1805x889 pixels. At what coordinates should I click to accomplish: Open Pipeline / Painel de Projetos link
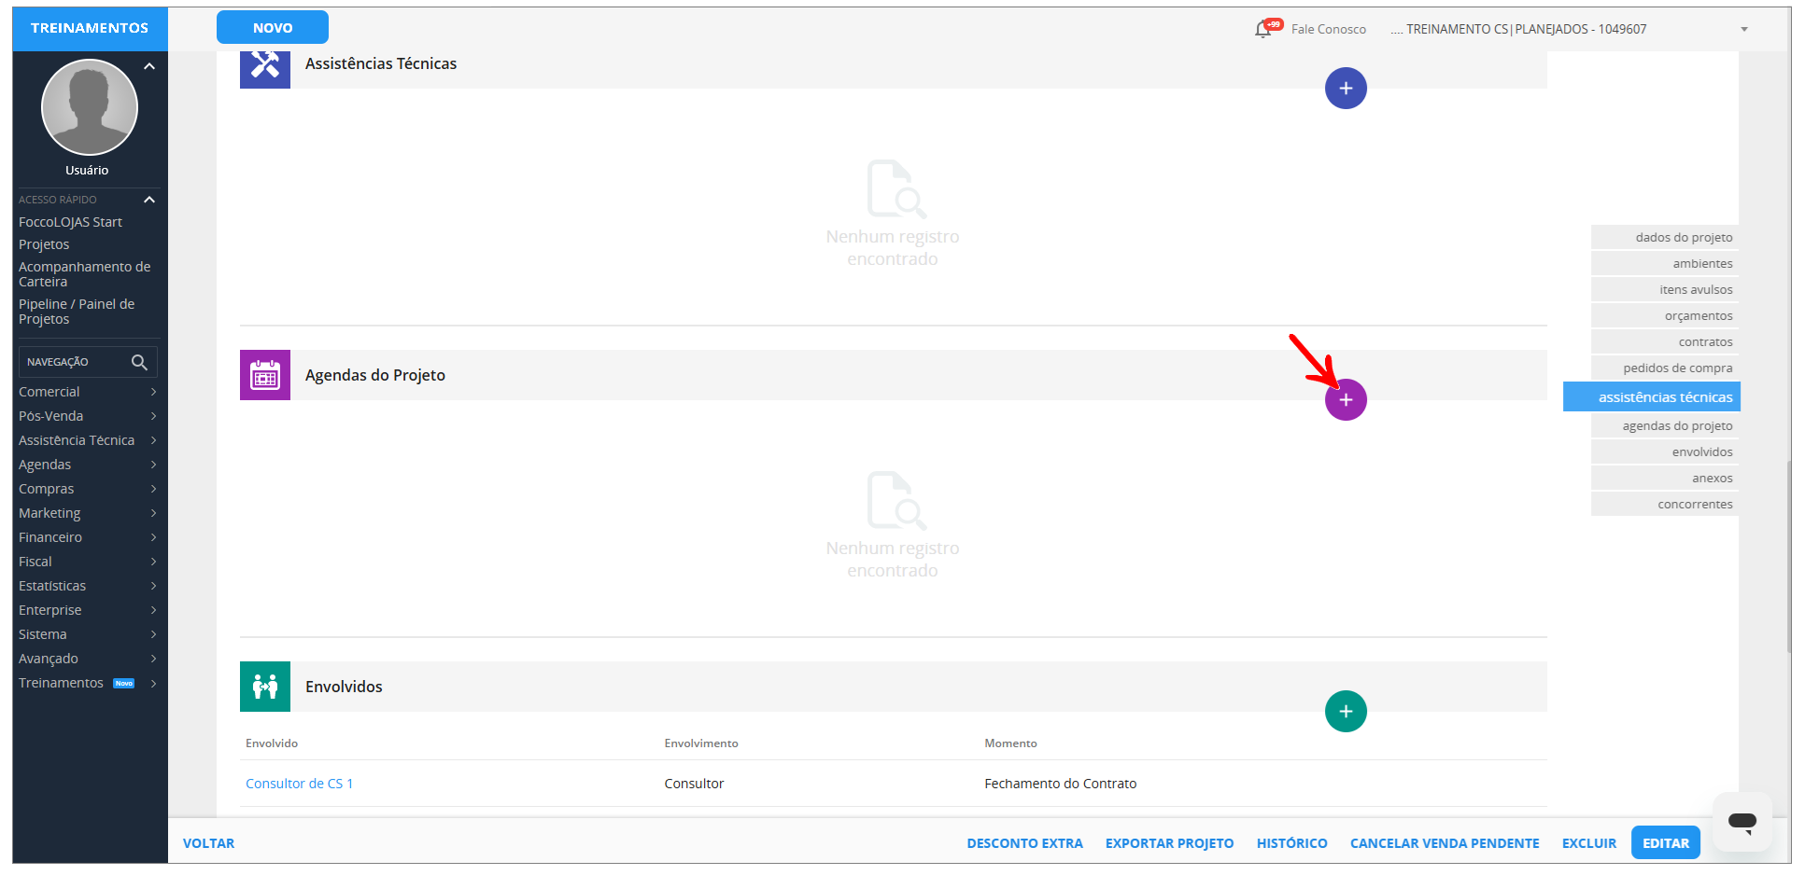[77, 312]
